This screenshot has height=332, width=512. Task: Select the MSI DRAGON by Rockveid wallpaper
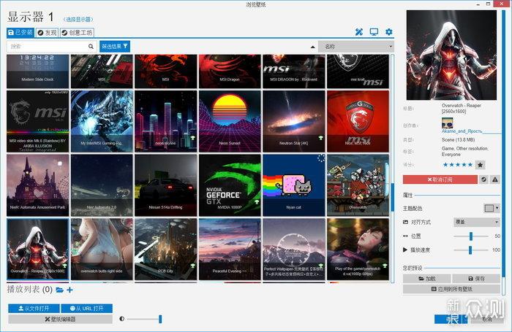[293, 72]
